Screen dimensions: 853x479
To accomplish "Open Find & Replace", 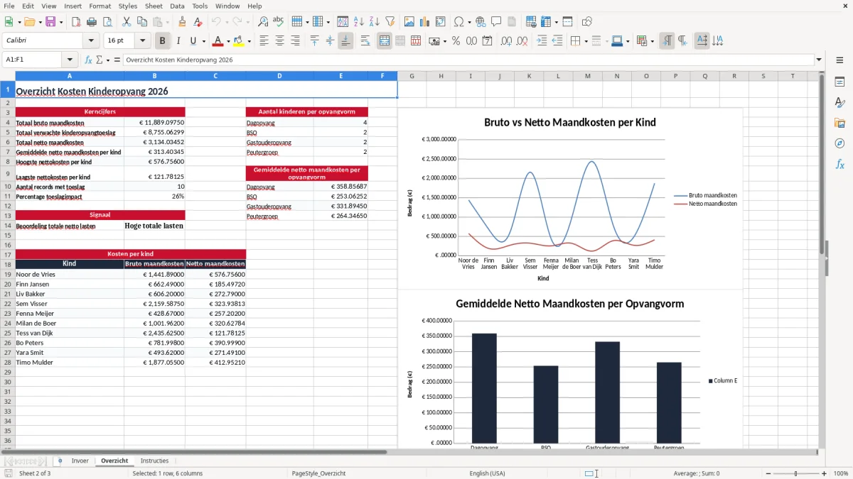I will click(263, 22).
